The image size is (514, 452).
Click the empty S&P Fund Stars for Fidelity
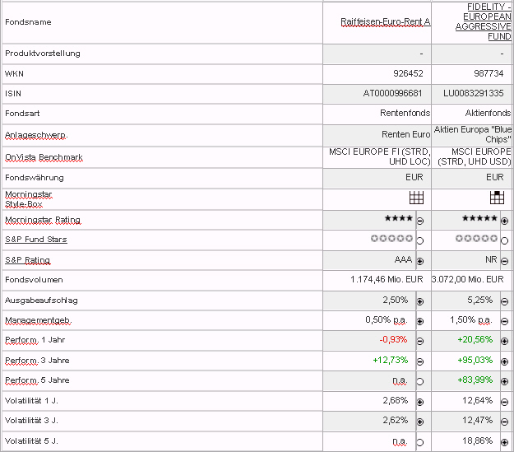coord(476,238)
